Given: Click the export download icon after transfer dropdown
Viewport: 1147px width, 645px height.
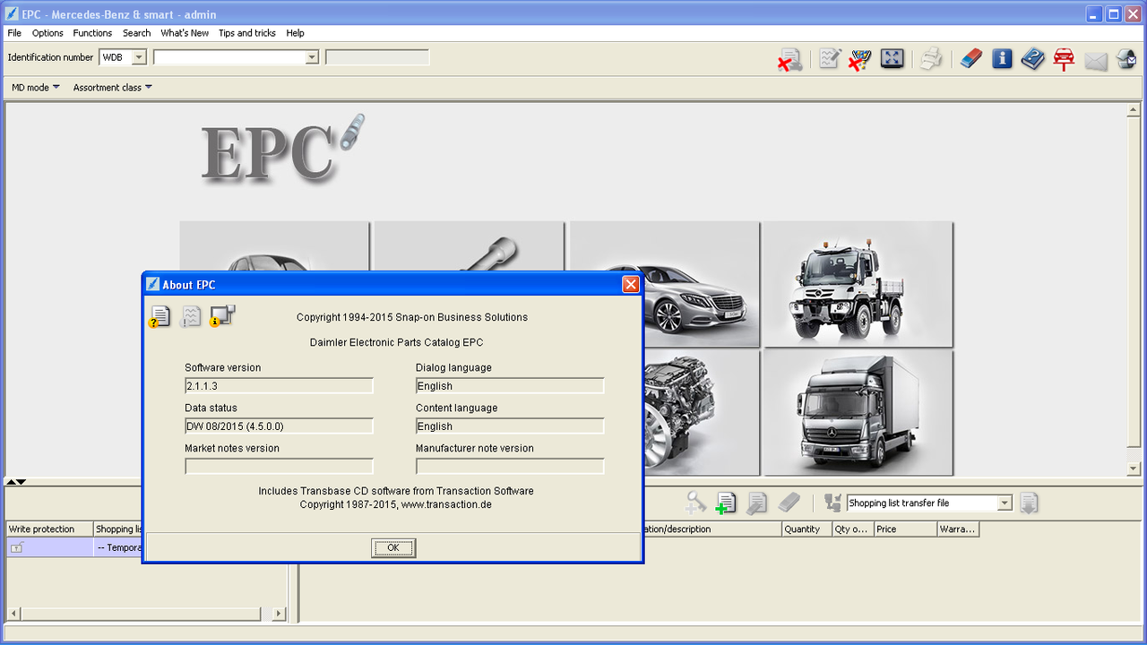Looking at the screenshot, I should [x=1029, y=503].
